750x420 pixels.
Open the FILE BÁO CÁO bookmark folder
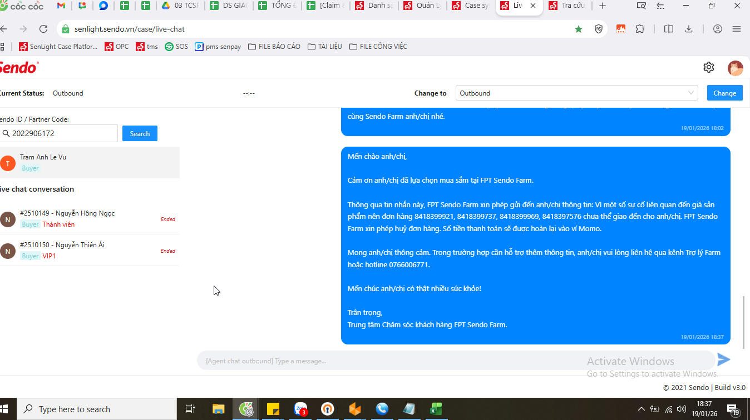tap(274, 47)
